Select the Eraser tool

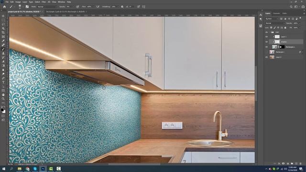click(x=3, y=62)
